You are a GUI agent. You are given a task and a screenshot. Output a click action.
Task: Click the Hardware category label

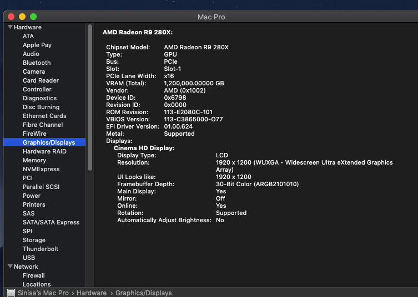pyautogui.click(x=28, y=27)
